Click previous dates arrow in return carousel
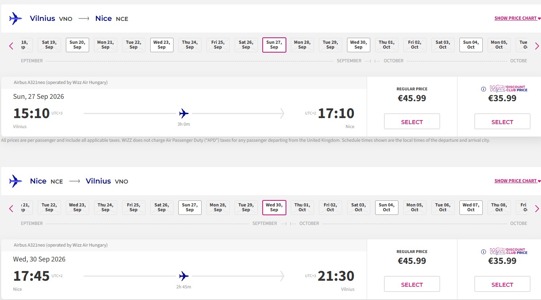The width and height of the screenshot is (541, 300). click(x=11, y=208)
